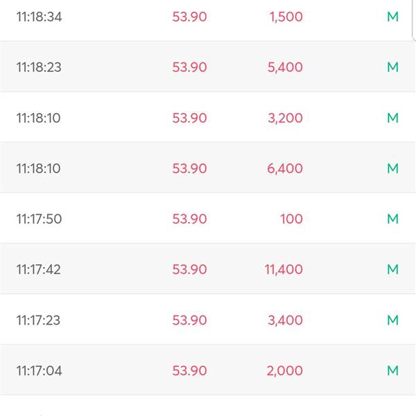Open the trade at 11:17:50
Viewport: 416px width, 416px height.
pyautogui.click(x=208, y=218)
